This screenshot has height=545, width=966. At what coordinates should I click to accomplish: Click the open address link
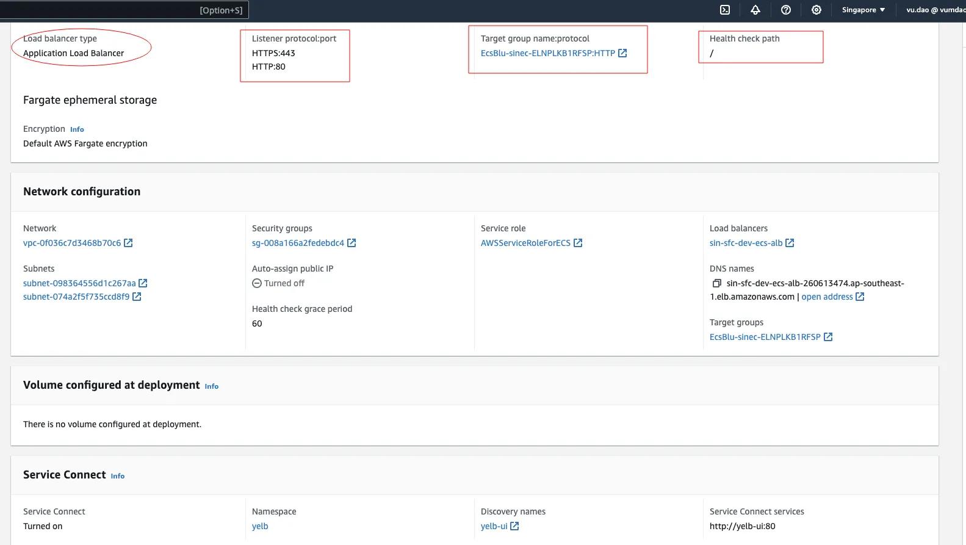pos(827,297)
